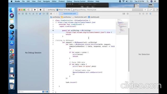Show the Attributes inspector

(150, 14)
